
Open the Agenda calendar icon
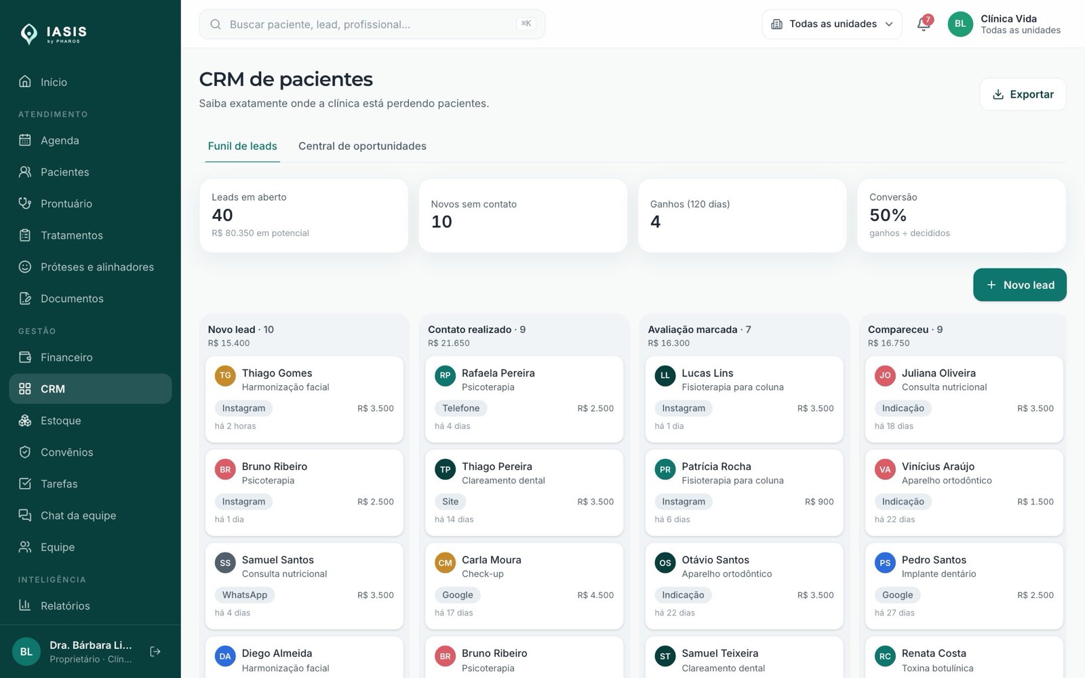point(25,140)
